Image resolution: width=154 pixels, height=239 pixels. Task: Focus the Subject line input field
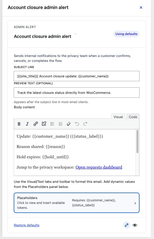(x=77, y=76)
